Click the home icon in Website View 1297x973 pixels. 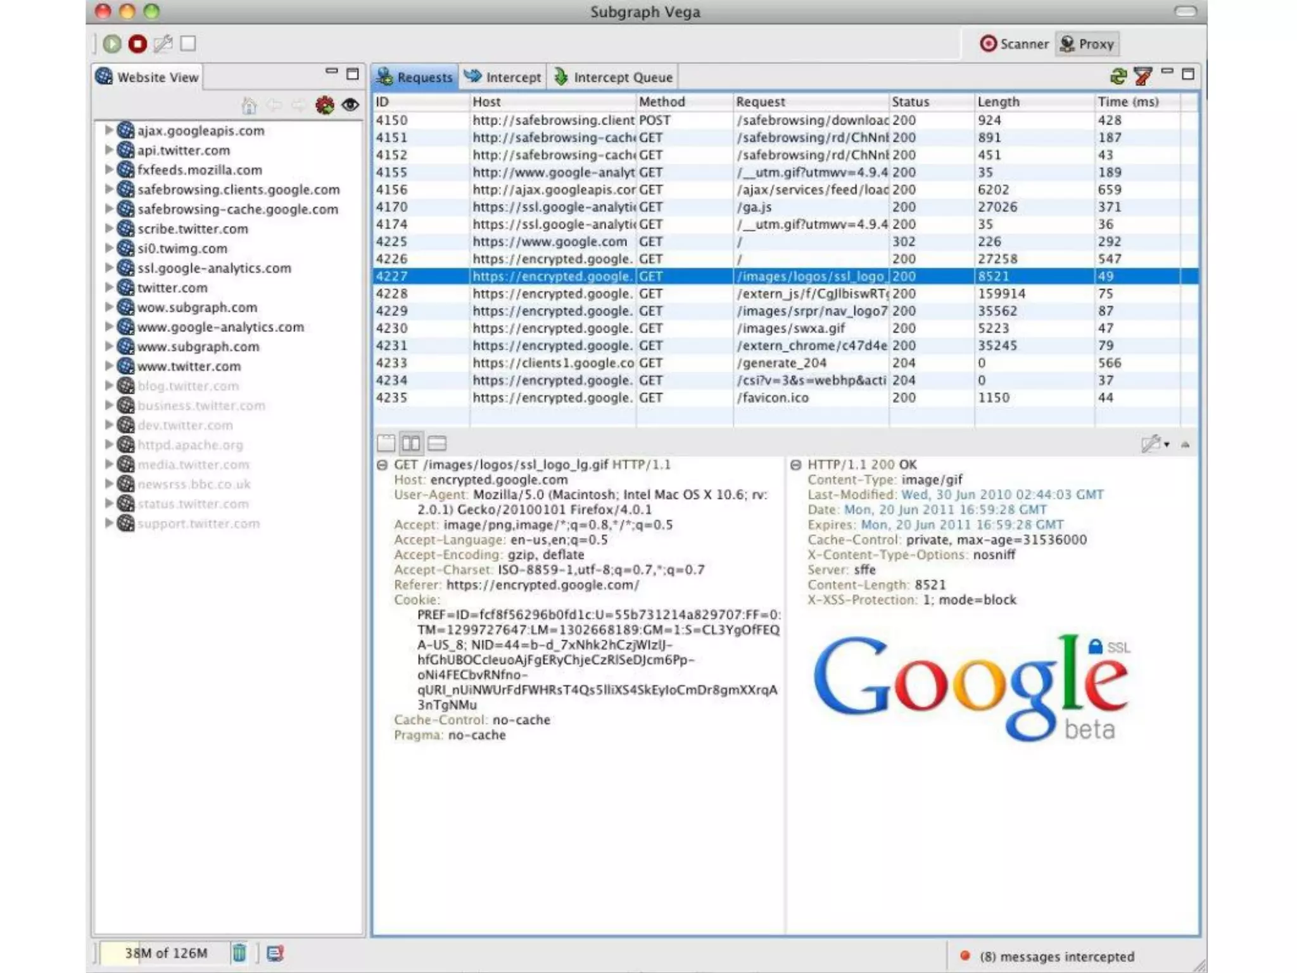(x=249, y=106)
